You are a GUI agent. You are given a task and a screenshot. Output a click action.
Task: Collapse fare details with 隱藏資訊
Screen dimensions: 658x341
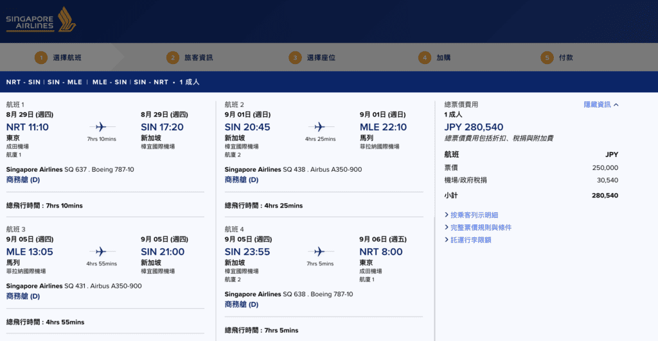[597, 104]
